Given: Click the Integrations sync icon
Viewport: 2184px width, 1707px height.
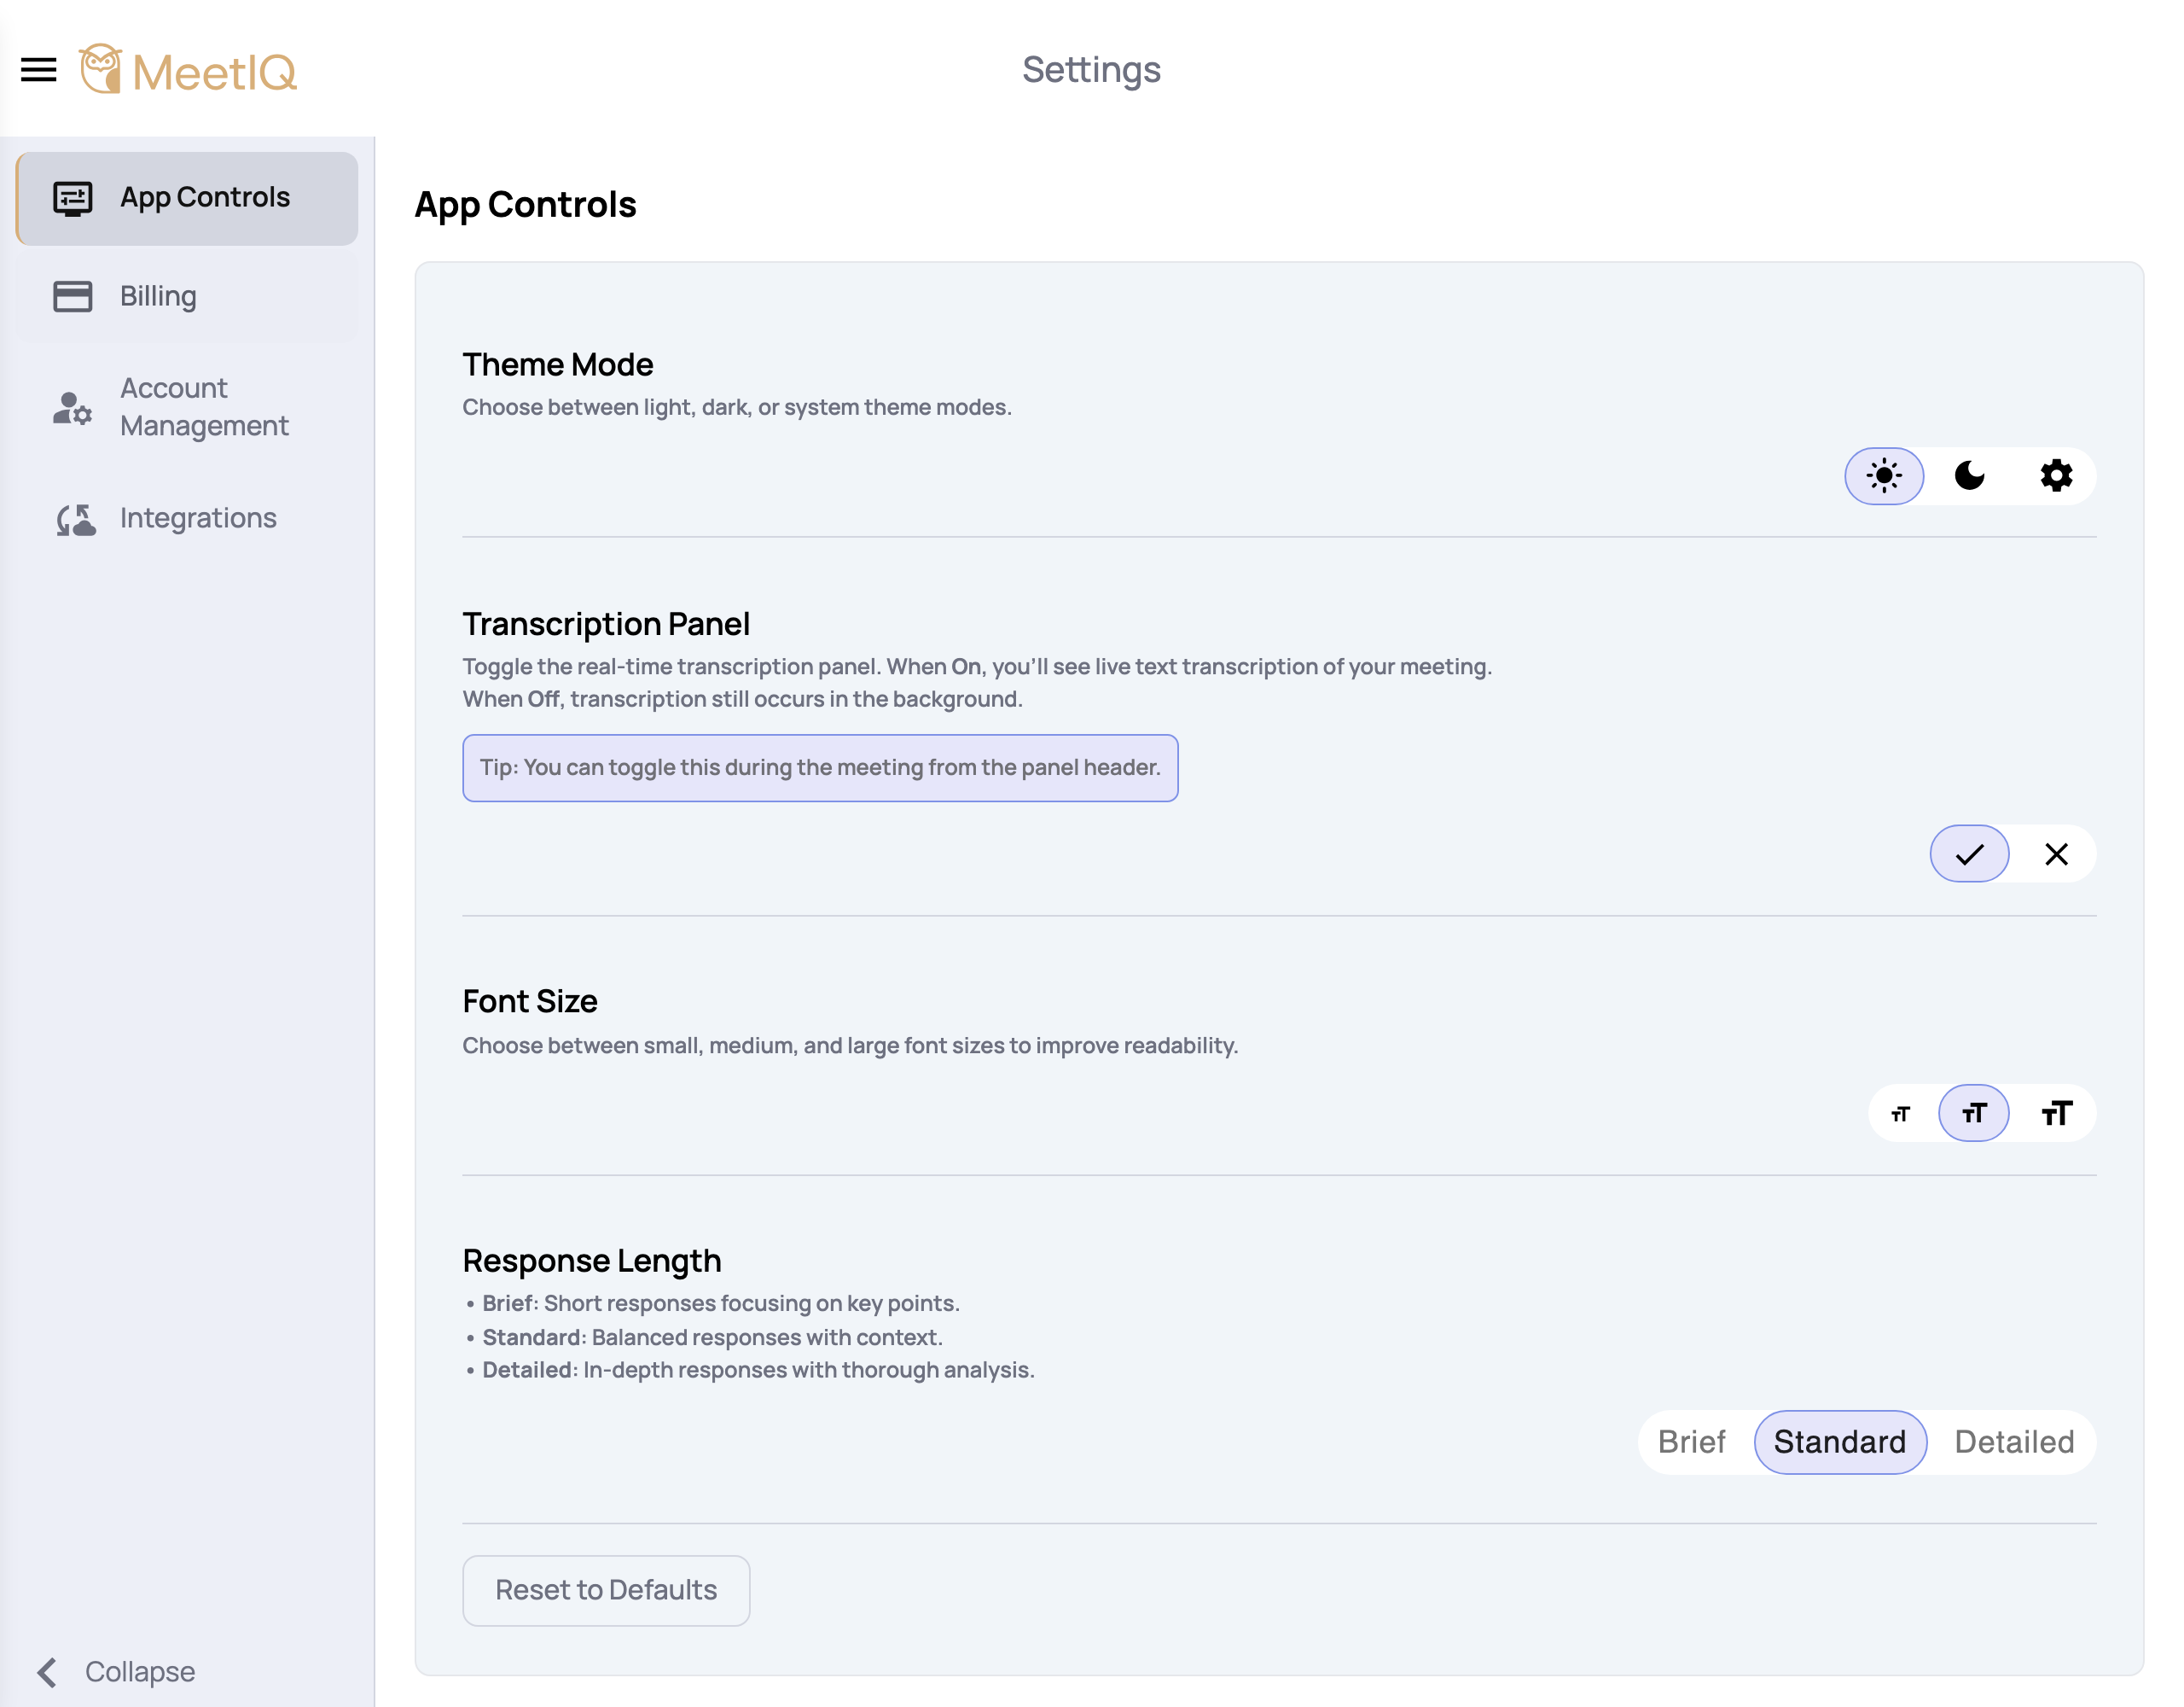Looking at the screenshot, I should (x=75, y=519).
